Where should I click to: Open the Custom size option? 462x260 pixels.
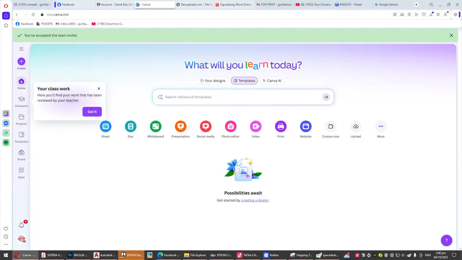(x=331, y=126)
